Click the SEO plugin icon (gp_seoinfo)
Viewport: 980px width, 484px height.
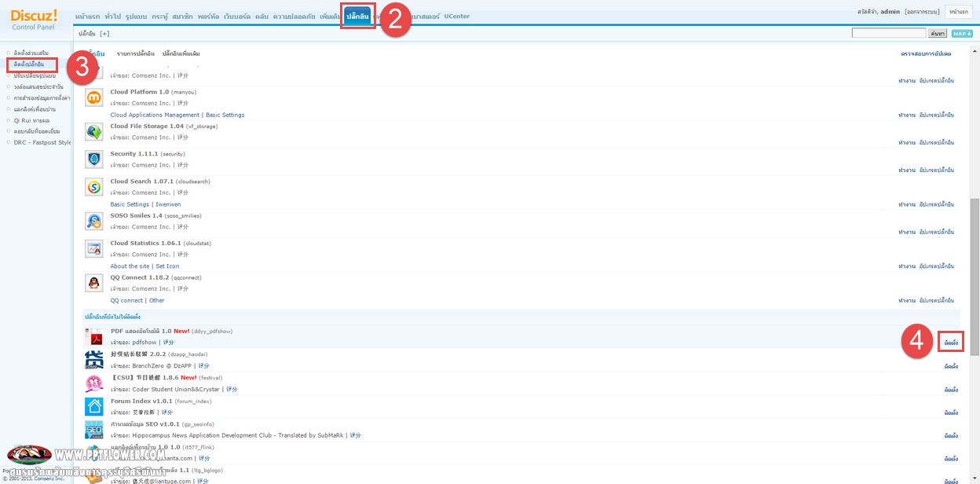pos(94,430)
